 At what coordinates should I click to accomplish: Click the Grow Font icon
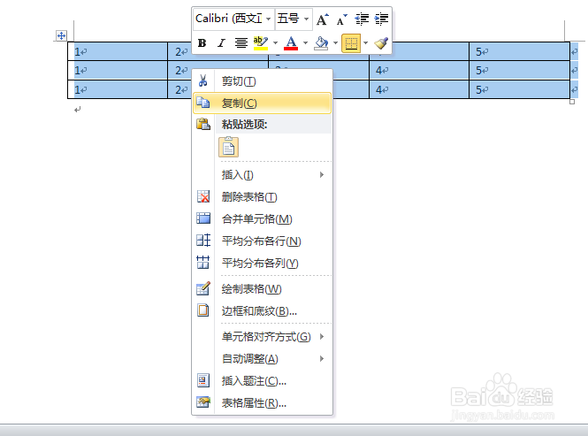[x=323, y=19]
